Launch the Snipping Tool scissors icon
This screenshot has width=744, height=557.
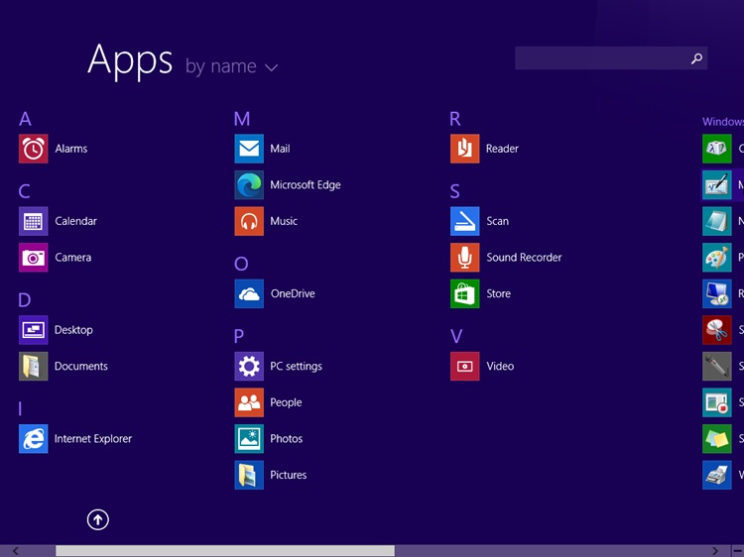(x=717, y=330)
